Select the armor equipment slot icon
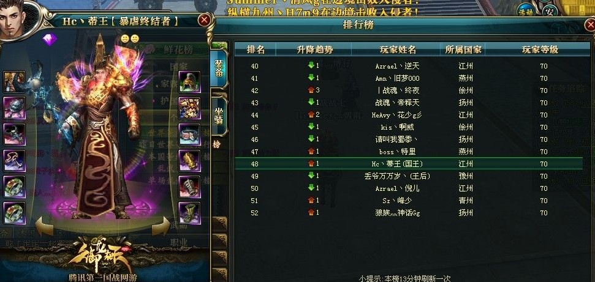Viewport: 595px width, 282px height. click(189, 108)
